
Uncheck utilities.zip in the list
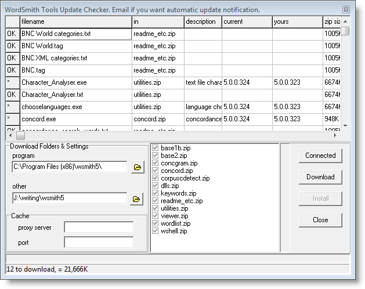click(155, 208)
